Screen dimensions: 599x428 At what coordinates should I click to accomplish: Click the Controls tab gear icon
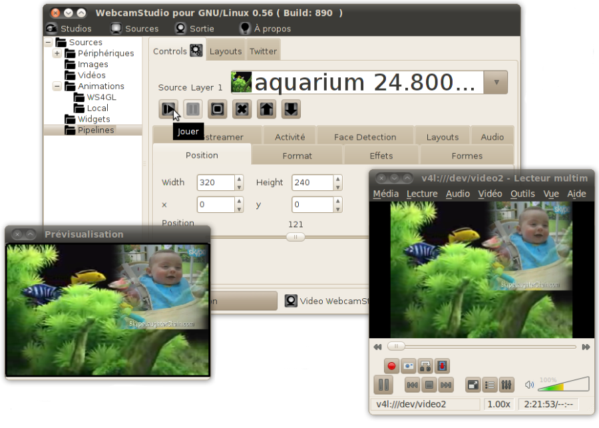coord(196,51)
